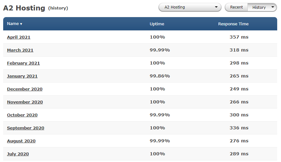
Task: Open the August 2020 report link
Action: (21, 141)
